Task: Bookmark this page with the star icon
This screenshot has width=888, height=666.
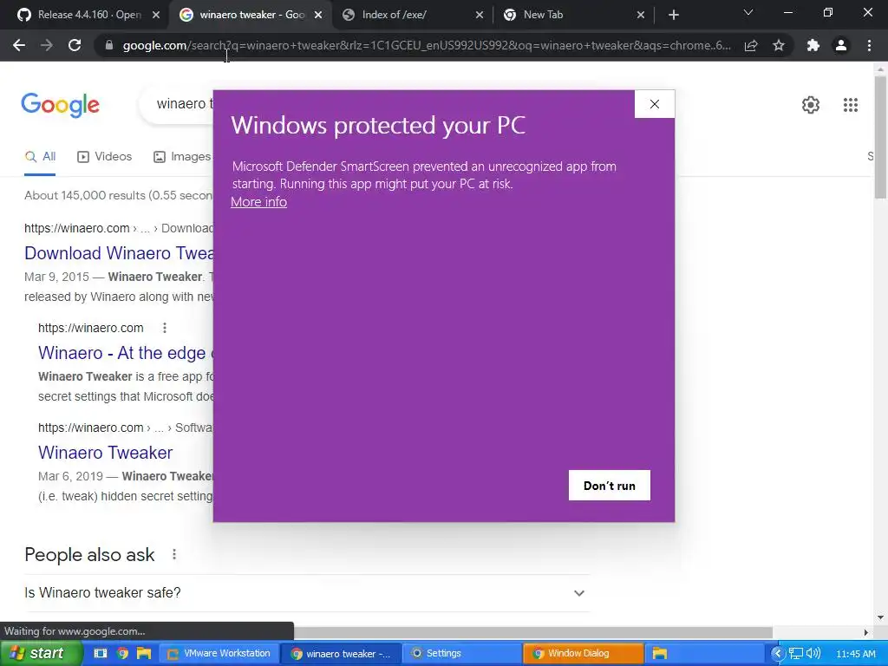Action: [779, 45]
